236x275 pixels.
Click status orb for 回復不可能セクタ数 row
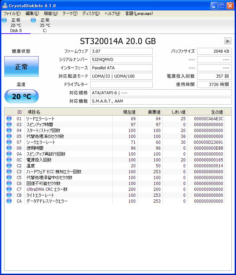9,183
